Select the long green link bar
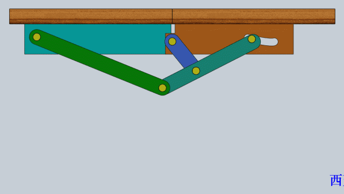The image size is (344, 194). [x=99, y=62]
